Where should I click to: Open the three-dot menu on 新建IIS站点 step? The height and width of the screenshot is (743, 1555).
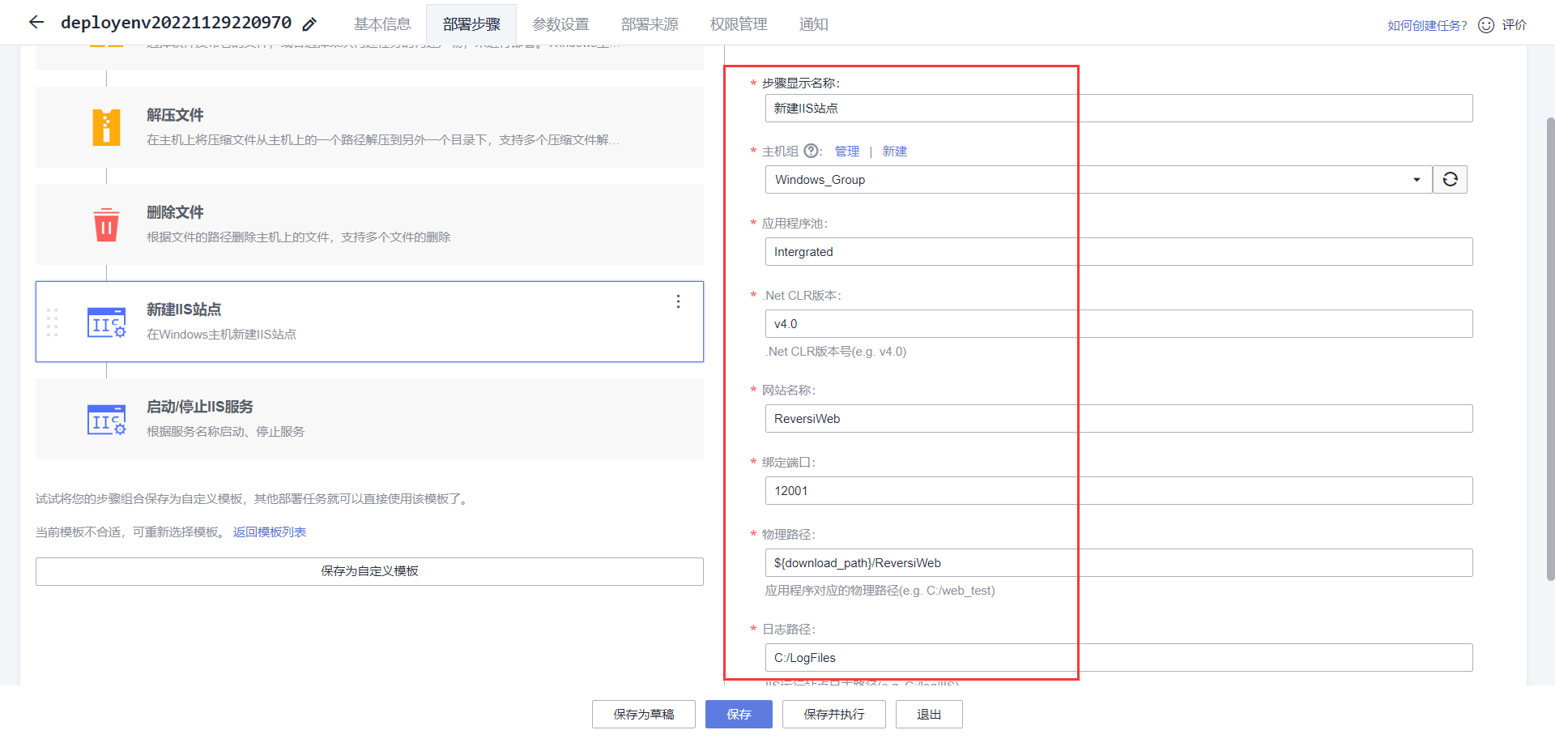(678, 301)
